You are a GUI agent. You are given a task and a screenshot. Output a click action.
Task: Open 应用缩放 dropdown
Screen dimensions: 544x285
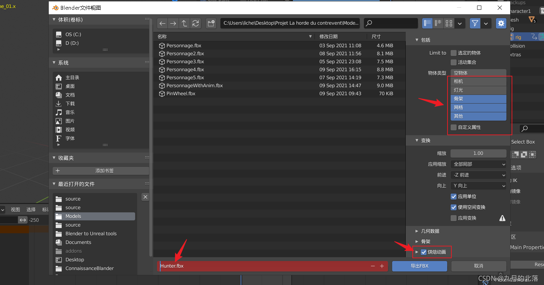pos(479,164)
